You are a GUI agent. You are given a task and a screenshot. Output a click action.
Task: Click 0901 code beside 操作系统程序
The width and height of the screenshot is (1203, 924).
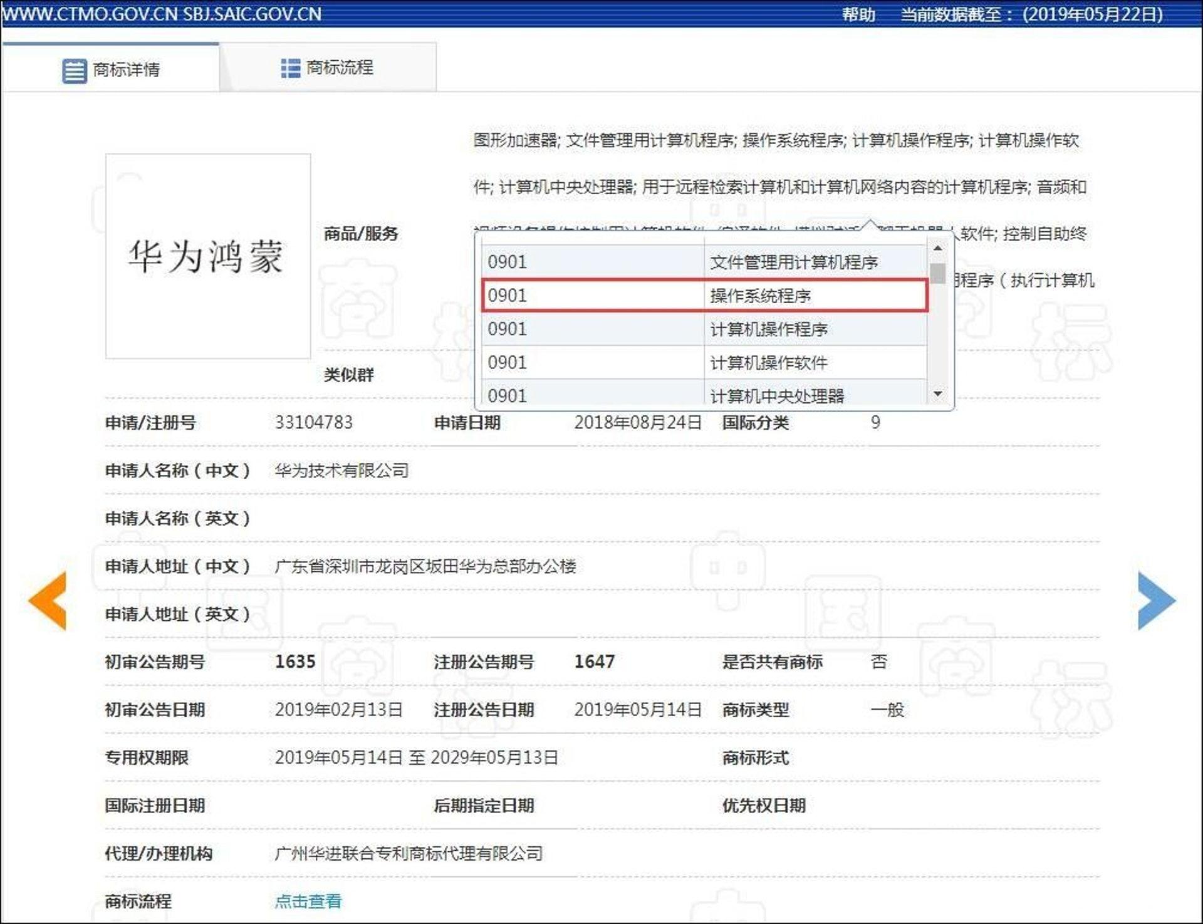507,295
